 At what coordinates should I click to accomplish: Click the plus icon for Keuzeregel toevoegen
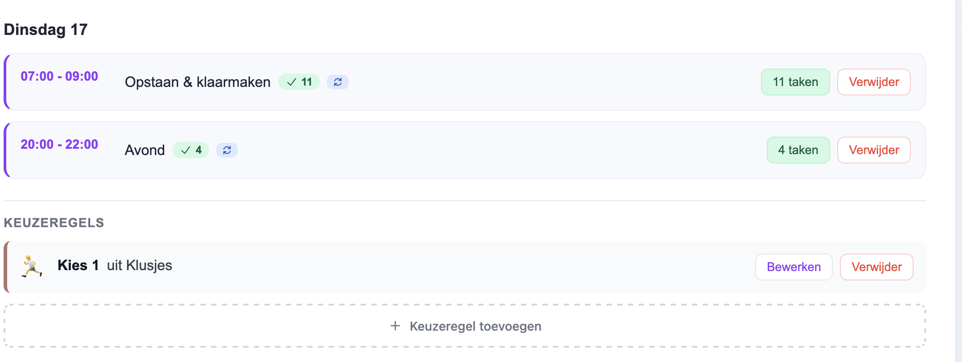(x=395, y=326)
